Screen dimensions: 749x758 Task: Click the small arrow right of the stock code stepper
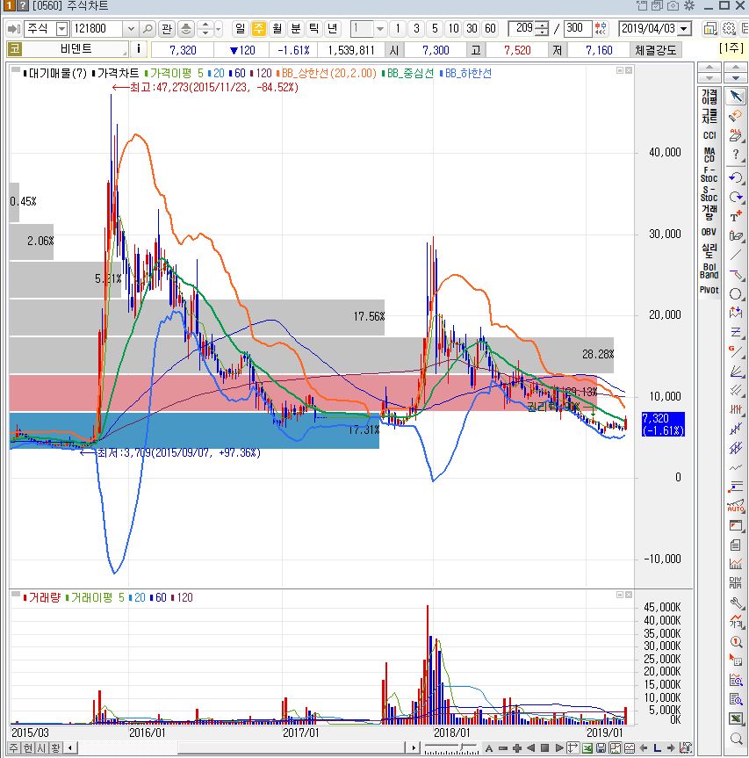(219, 29)
